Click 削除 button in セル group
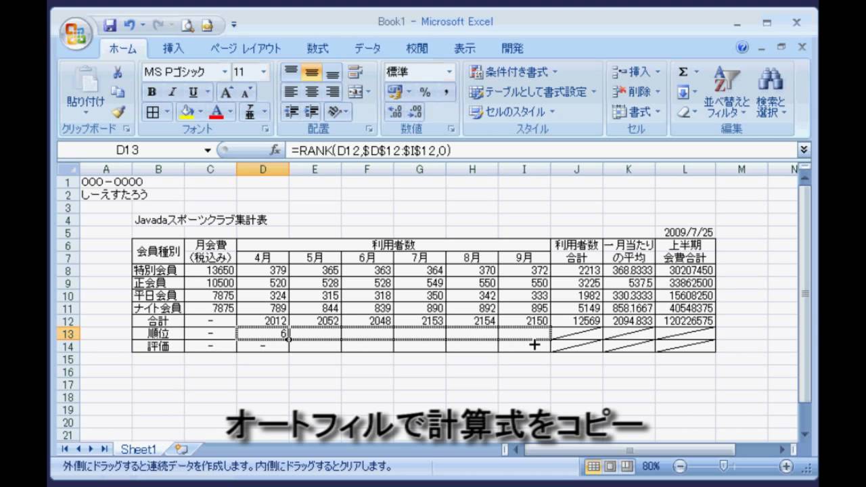The image size is (866, 487). click(637, 92)
